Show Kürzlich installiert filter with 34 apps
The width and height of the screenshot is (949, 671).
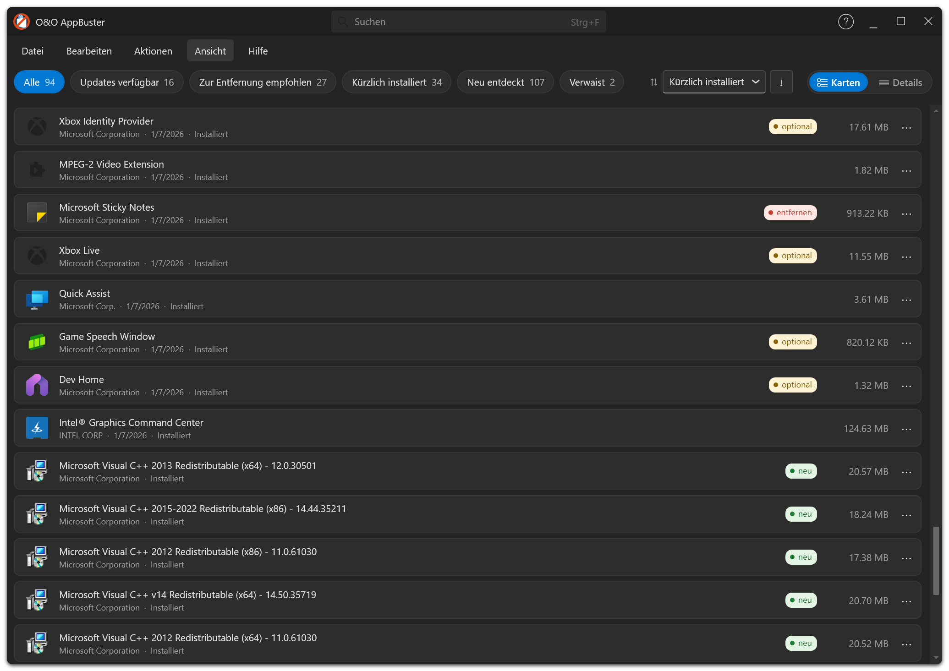397,82
